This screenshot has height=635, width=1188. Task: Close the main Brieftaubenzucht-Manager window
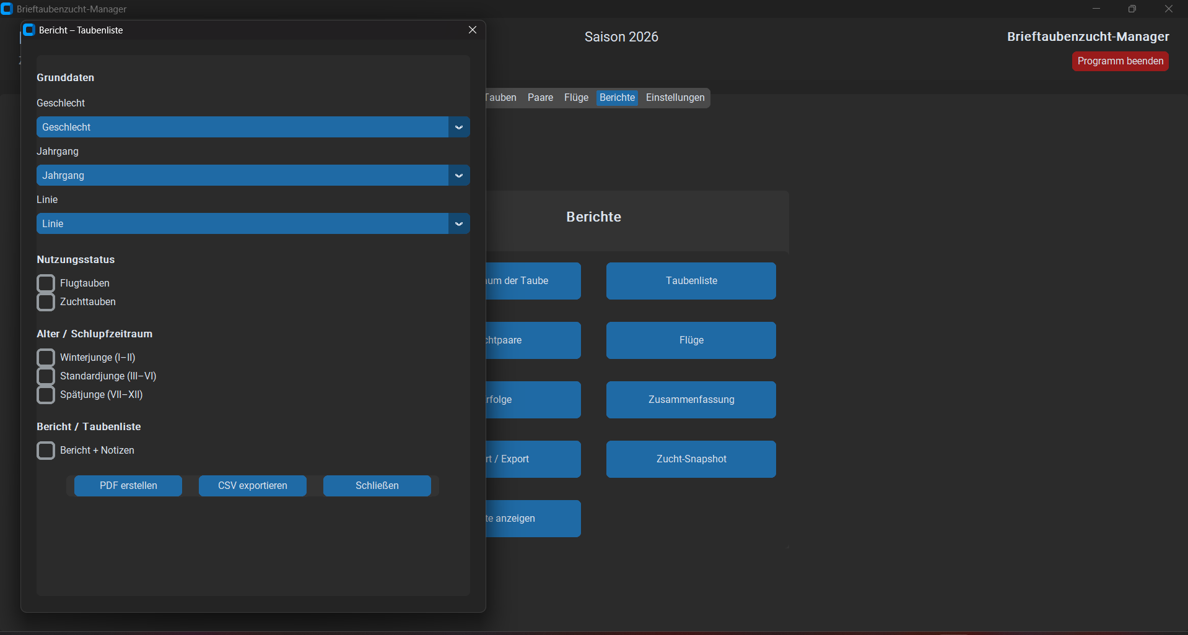1169,9
